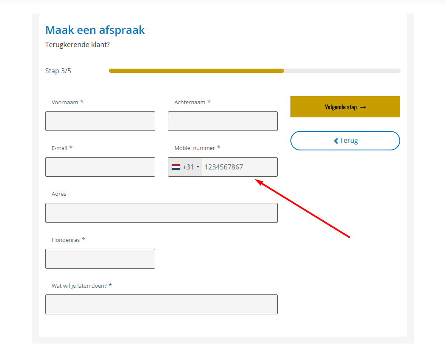The width and height of the screenshot is (446, 358).
Task: Click the Mobiel nummer label
Action: point(195,148)
